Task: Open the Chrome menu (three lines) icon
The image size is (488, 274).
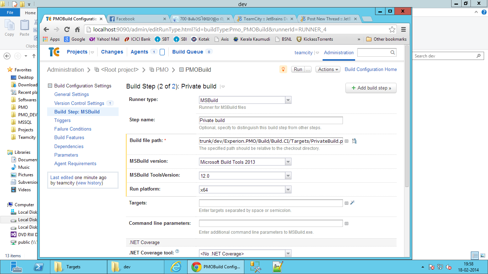Action: click(404, 29)
